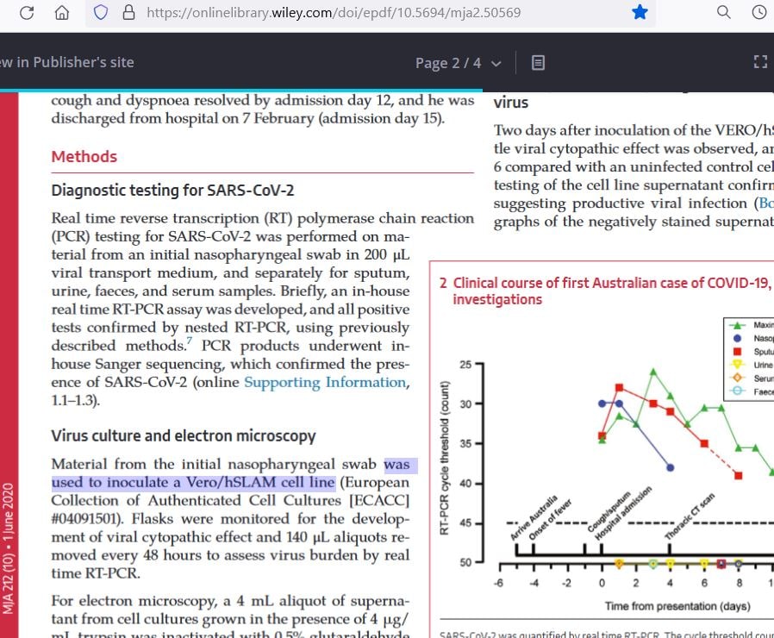Reload the page with the refresh icon
Viewport: 774px width, 638px height.
[x=27, y=13]
